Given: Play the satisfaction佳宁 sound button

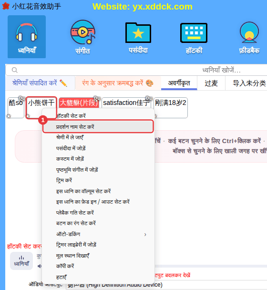Looking at the screenshot, I should [126, 103].
